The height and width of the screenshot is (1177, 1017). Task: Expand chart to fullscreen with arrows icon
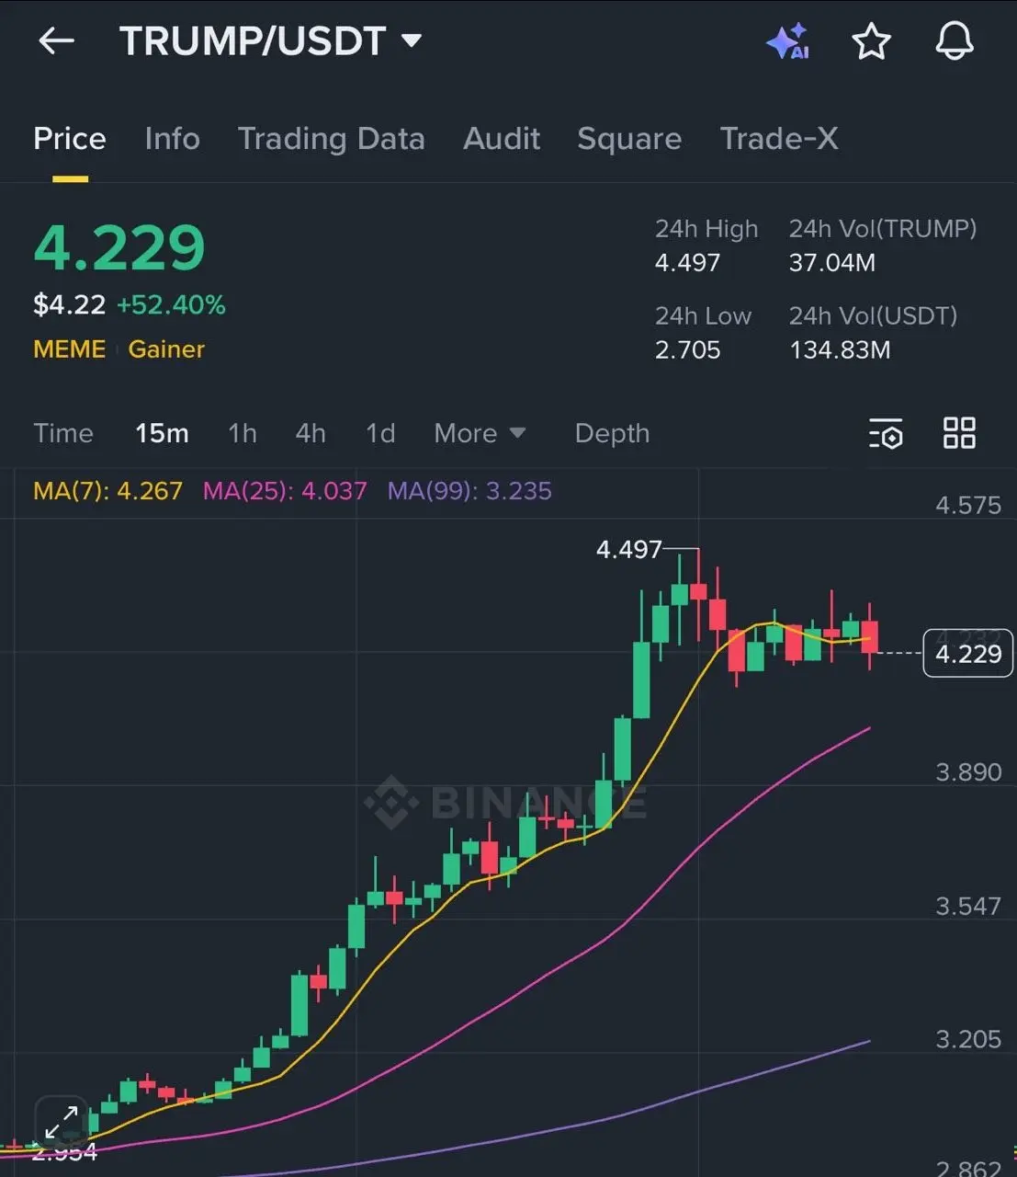(x=62, y=1123)
